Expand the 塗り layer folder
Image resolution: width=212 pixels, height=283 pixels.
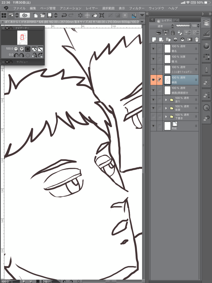pos(166,100)
